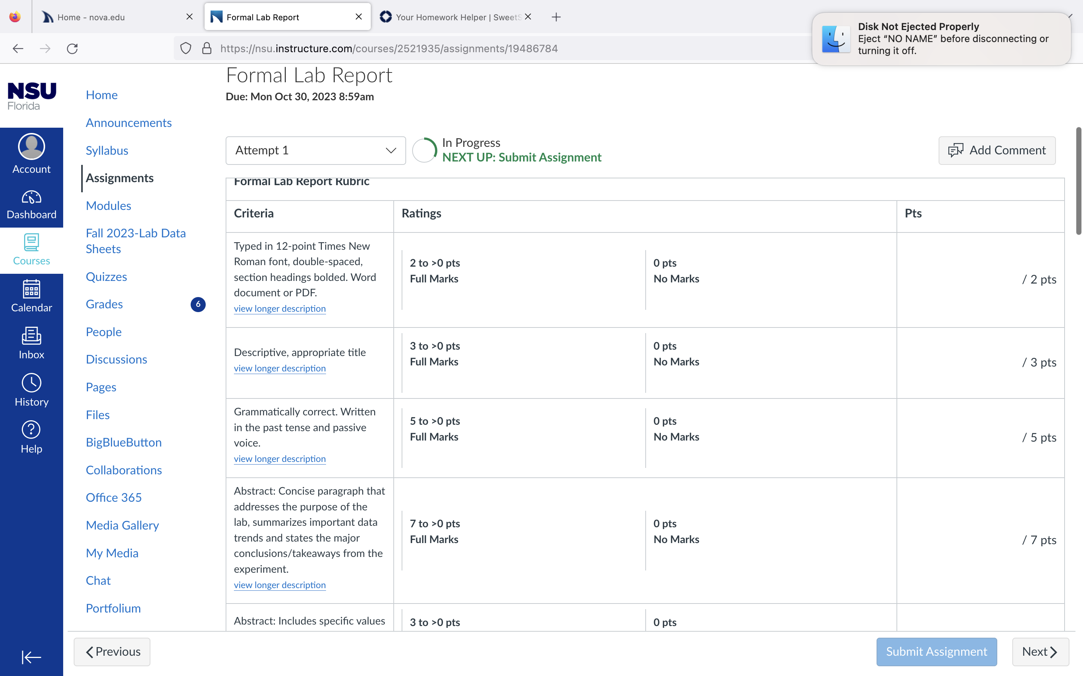Open Portfolium in the course menu
1083x676 pixels.
click(x=113, y=608)
